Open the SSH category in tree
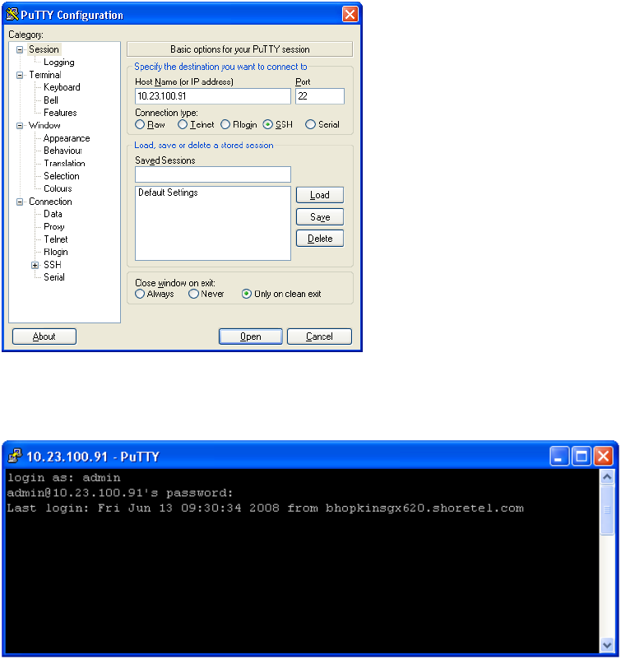Screen dimensions: 621x659 (x=53, y=265)
